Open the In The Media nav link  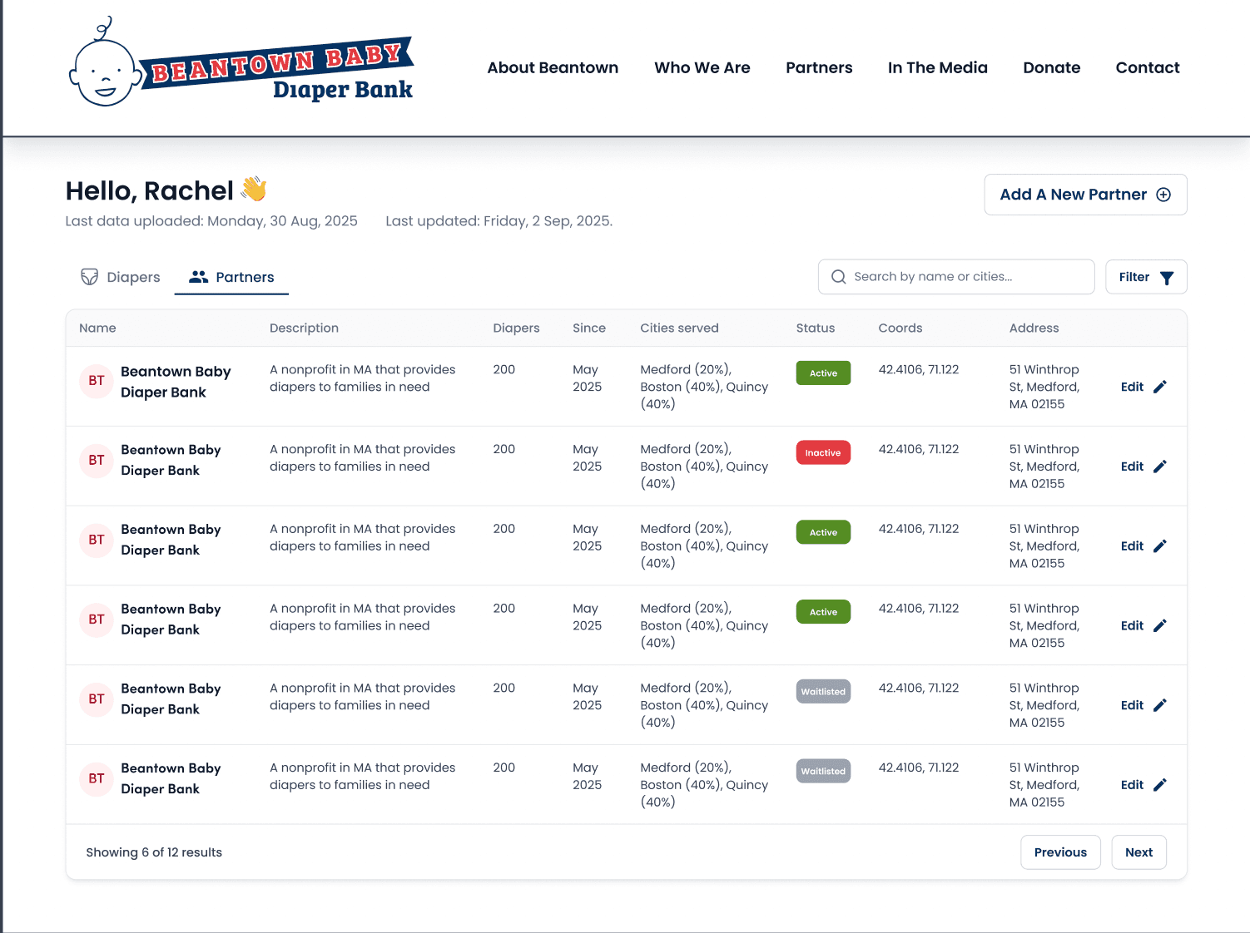[937, 68]
